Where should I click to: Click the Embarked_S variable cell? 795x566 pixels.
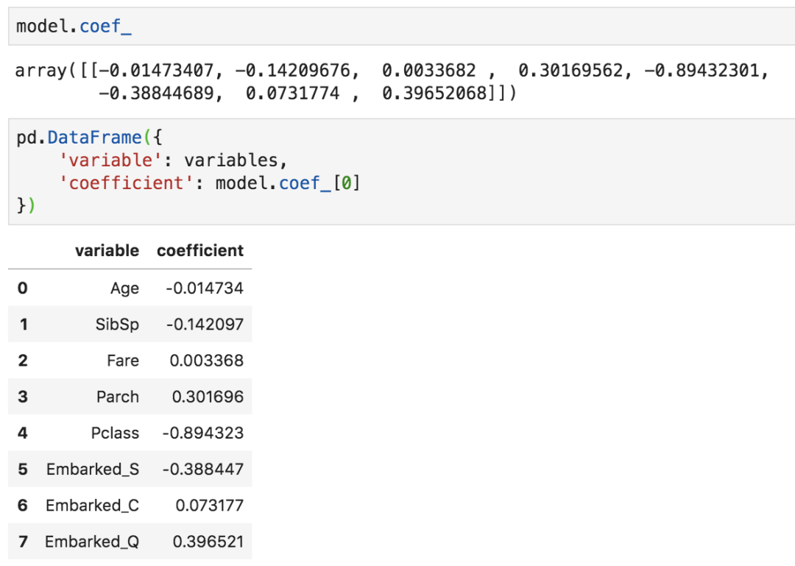pyautogui.click(x=93, y=469)
